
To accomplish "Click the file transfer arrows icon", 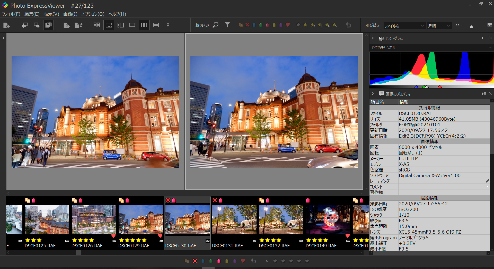I will click(x=78, y=25).
